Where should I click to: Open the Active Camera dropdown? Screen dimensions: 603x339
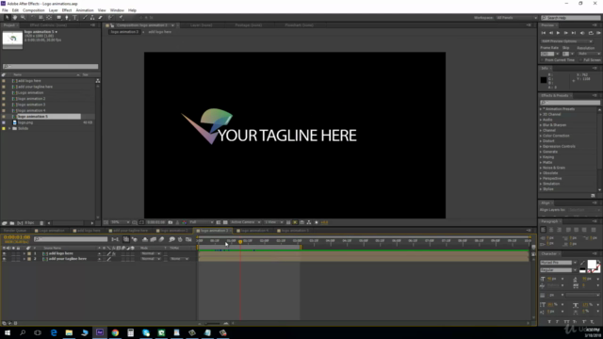245,222
